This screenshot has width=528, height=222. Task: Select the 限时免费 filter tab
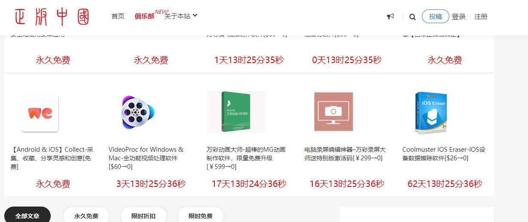(201, 216)
